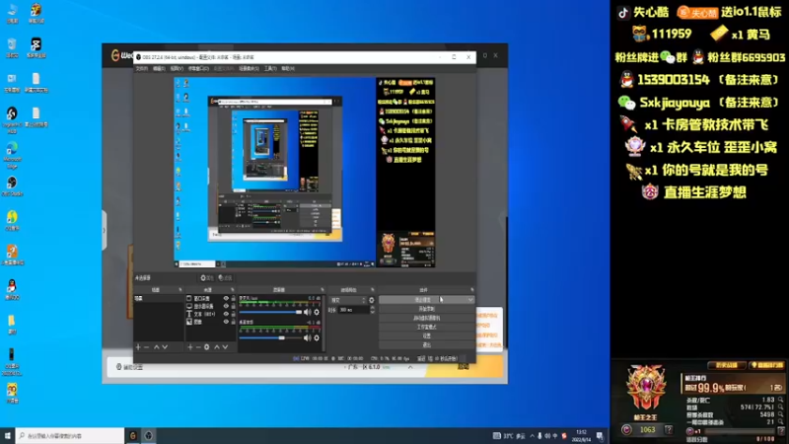Increase transition duration with up stepper
This screenshot has width=789, height=444.
(x=373, y=308)
